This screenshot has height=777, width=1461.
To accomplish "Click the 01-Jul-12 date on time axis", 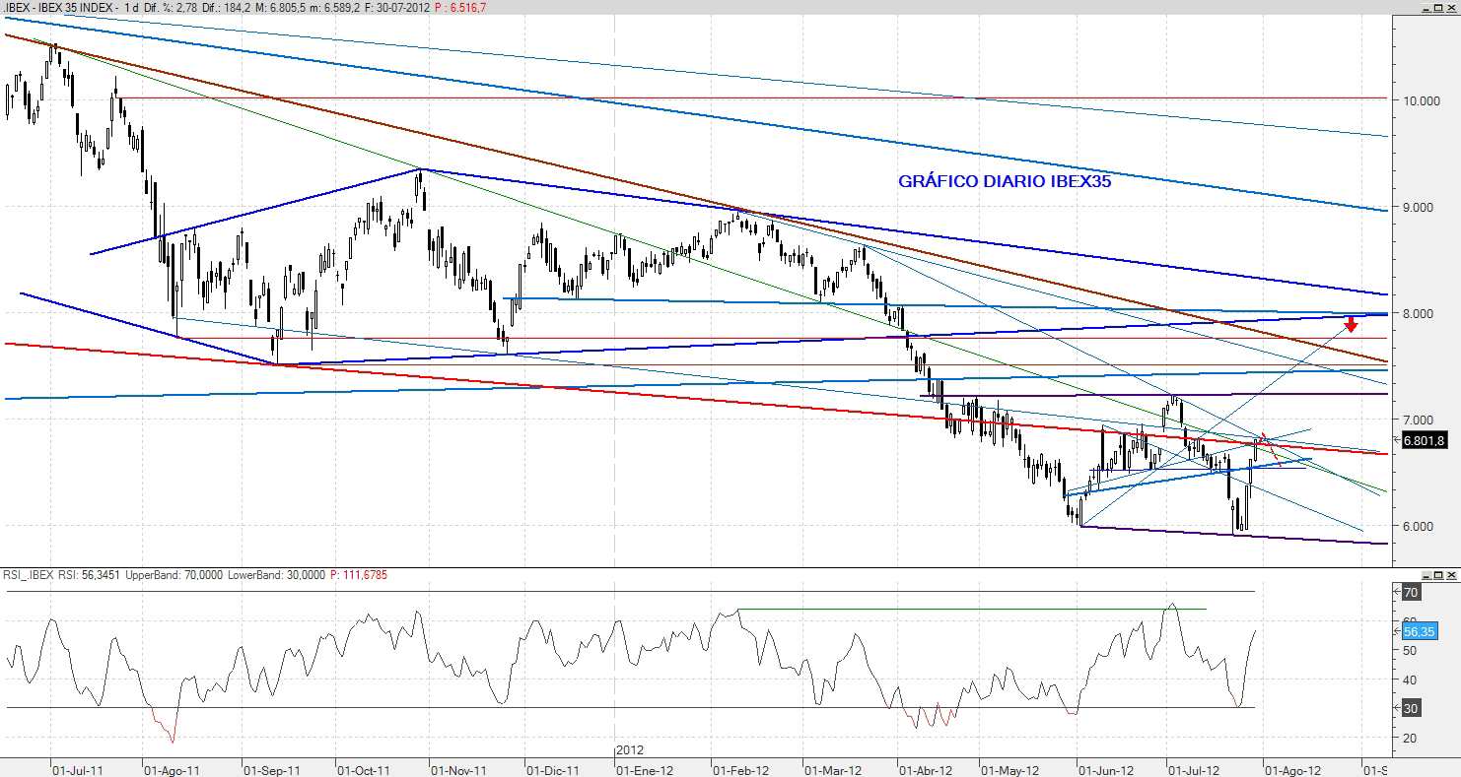I will click(x=1191, y=769).
